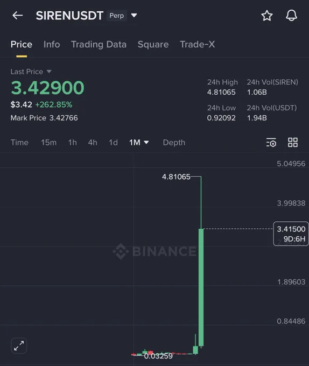309x366 pixels.
Task: Expand chart to fullscreen
Action: click(x=19, y=346)
